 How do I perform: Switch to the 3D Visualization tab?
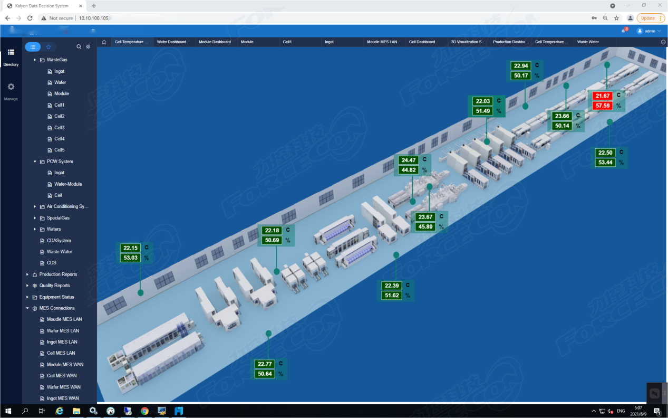coord(468,42)
